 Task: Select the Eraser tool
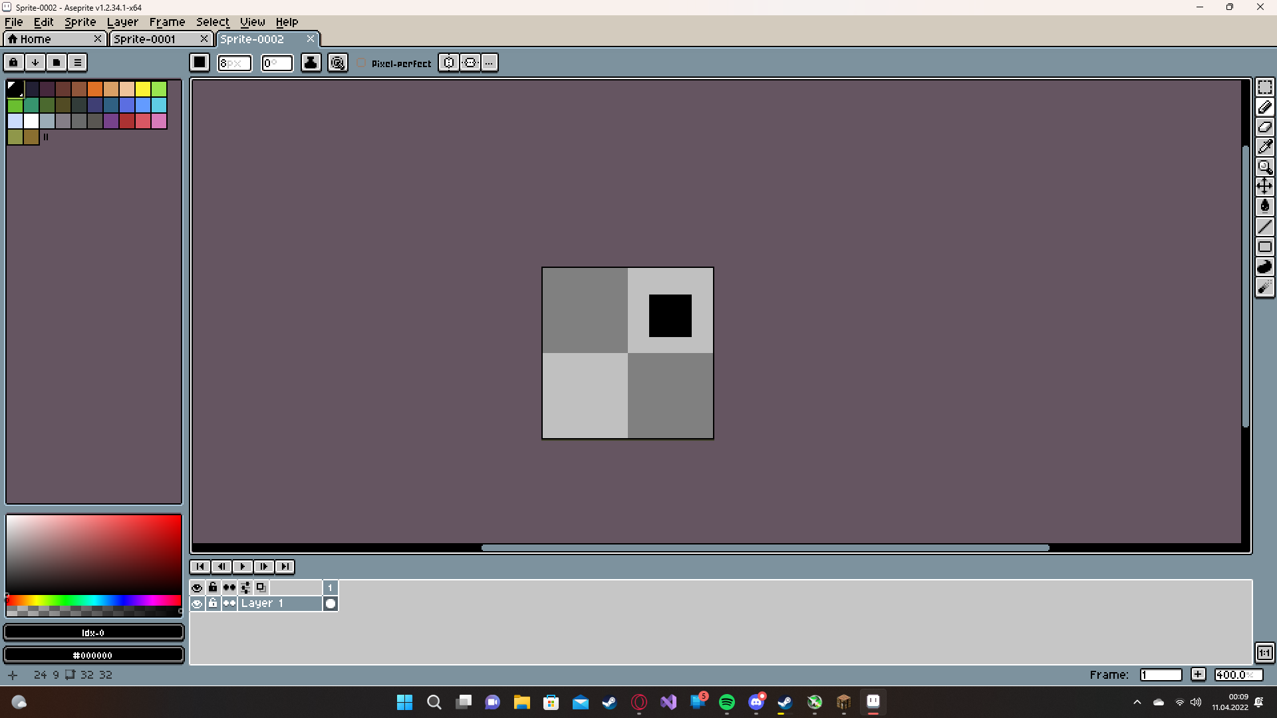click(x=1266, y=127)
